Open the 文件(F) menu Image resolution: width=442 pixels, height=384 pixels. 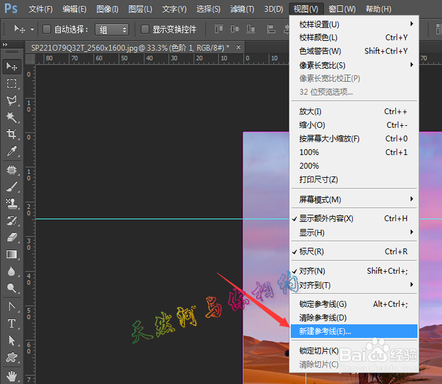pyautogui.click(x=40, y=9)
